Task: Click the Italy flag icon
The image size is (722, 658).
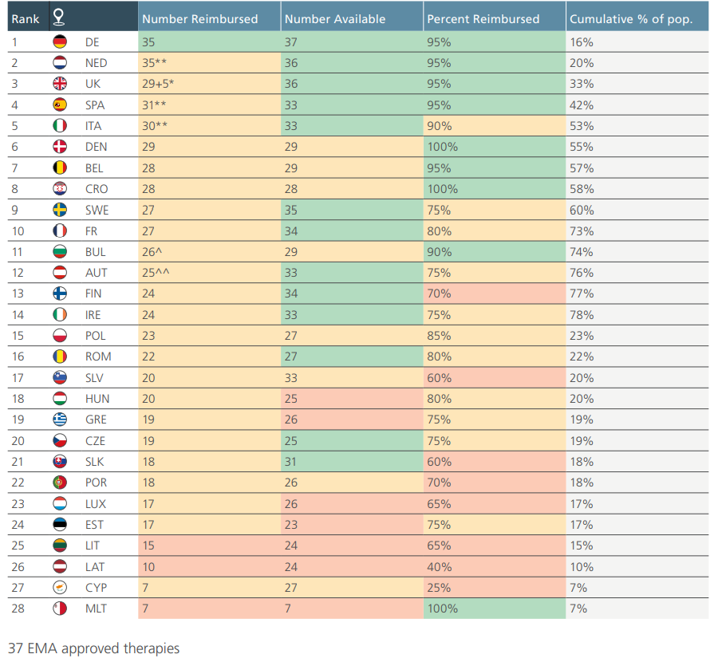Action: click(60, 126)
